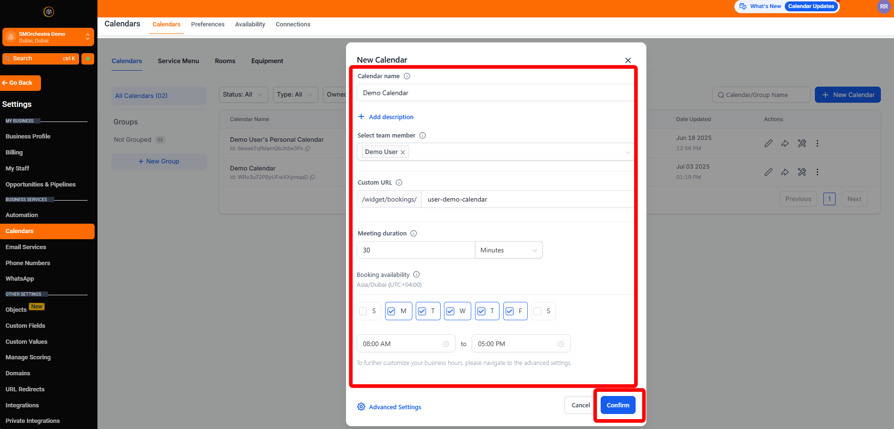894x429 pixels.
Task: Click the Add description link
Action: 386,117
